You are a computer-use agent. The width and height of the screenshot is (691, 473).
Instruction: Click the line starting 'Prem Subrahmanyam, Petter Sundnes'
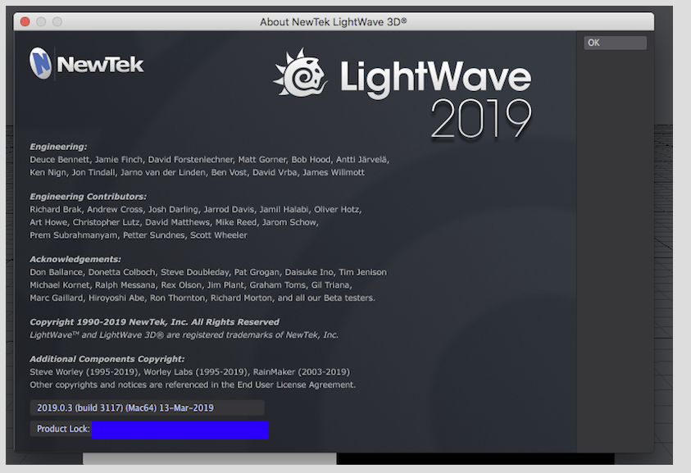(x=139, y=235)
